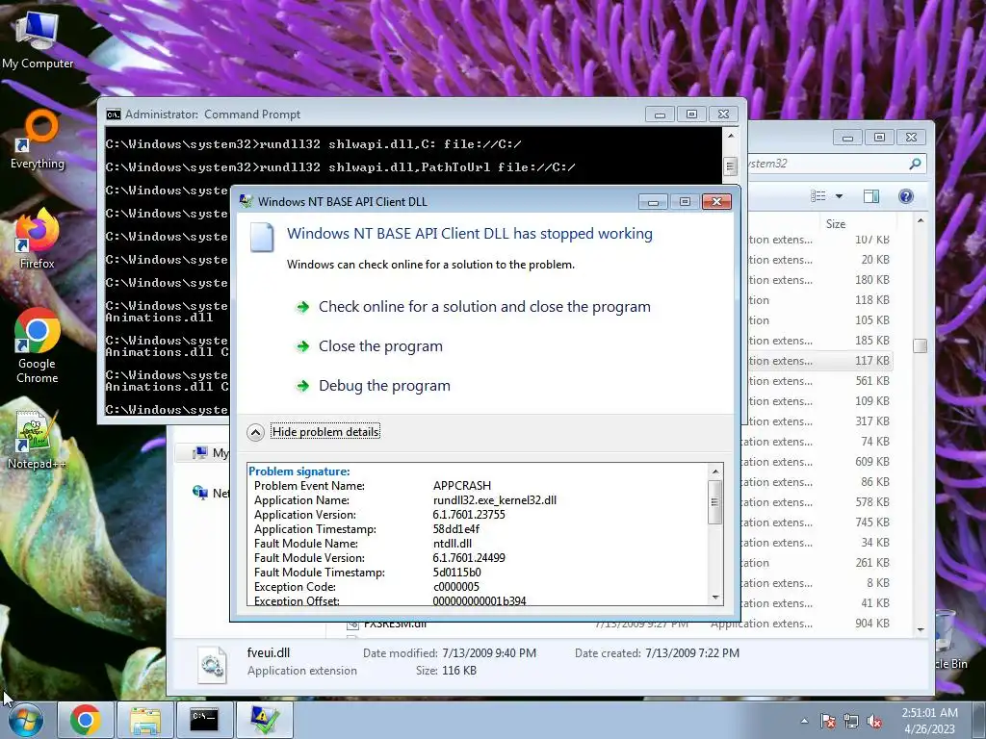
Task: Open the taskbar clock and date
Action: pos(929,721)
